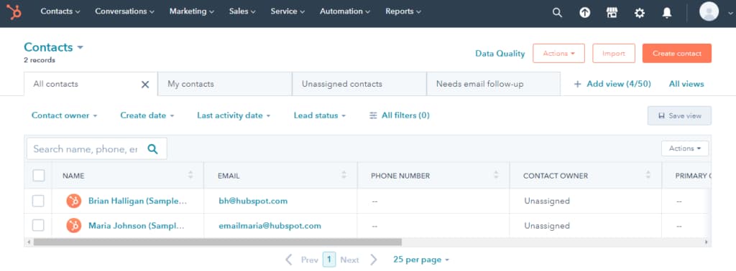
Task: Open the Service menu
Action: point(287,11)
